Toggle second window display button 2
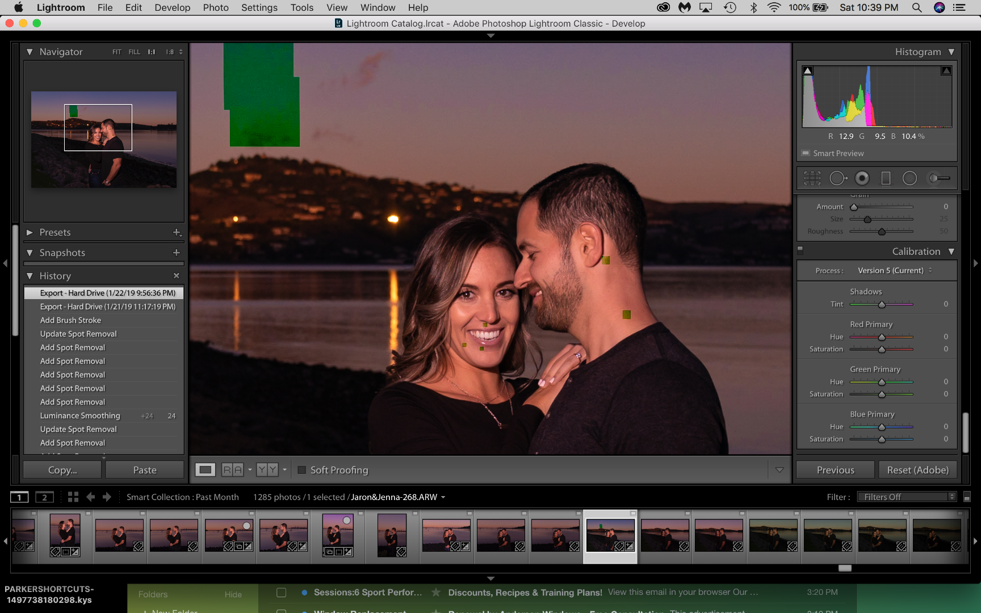This screenshot has width=981, height=613. [x=44, y=497]
